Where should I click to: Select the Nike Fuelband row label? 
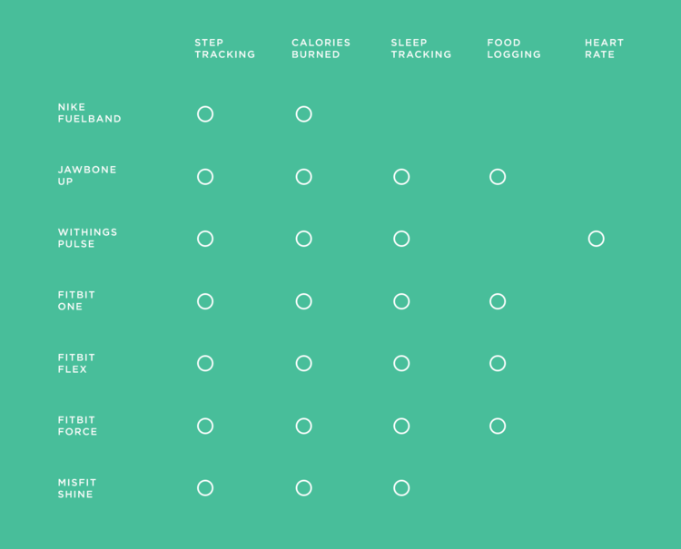pyautogui.click(x=90, y=113)
